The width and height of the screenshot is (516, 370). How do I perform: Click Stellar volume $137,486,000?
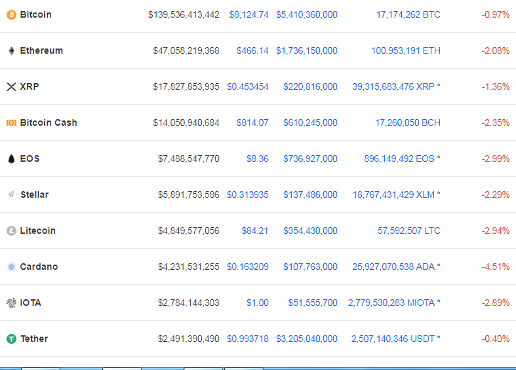(310, 194)
